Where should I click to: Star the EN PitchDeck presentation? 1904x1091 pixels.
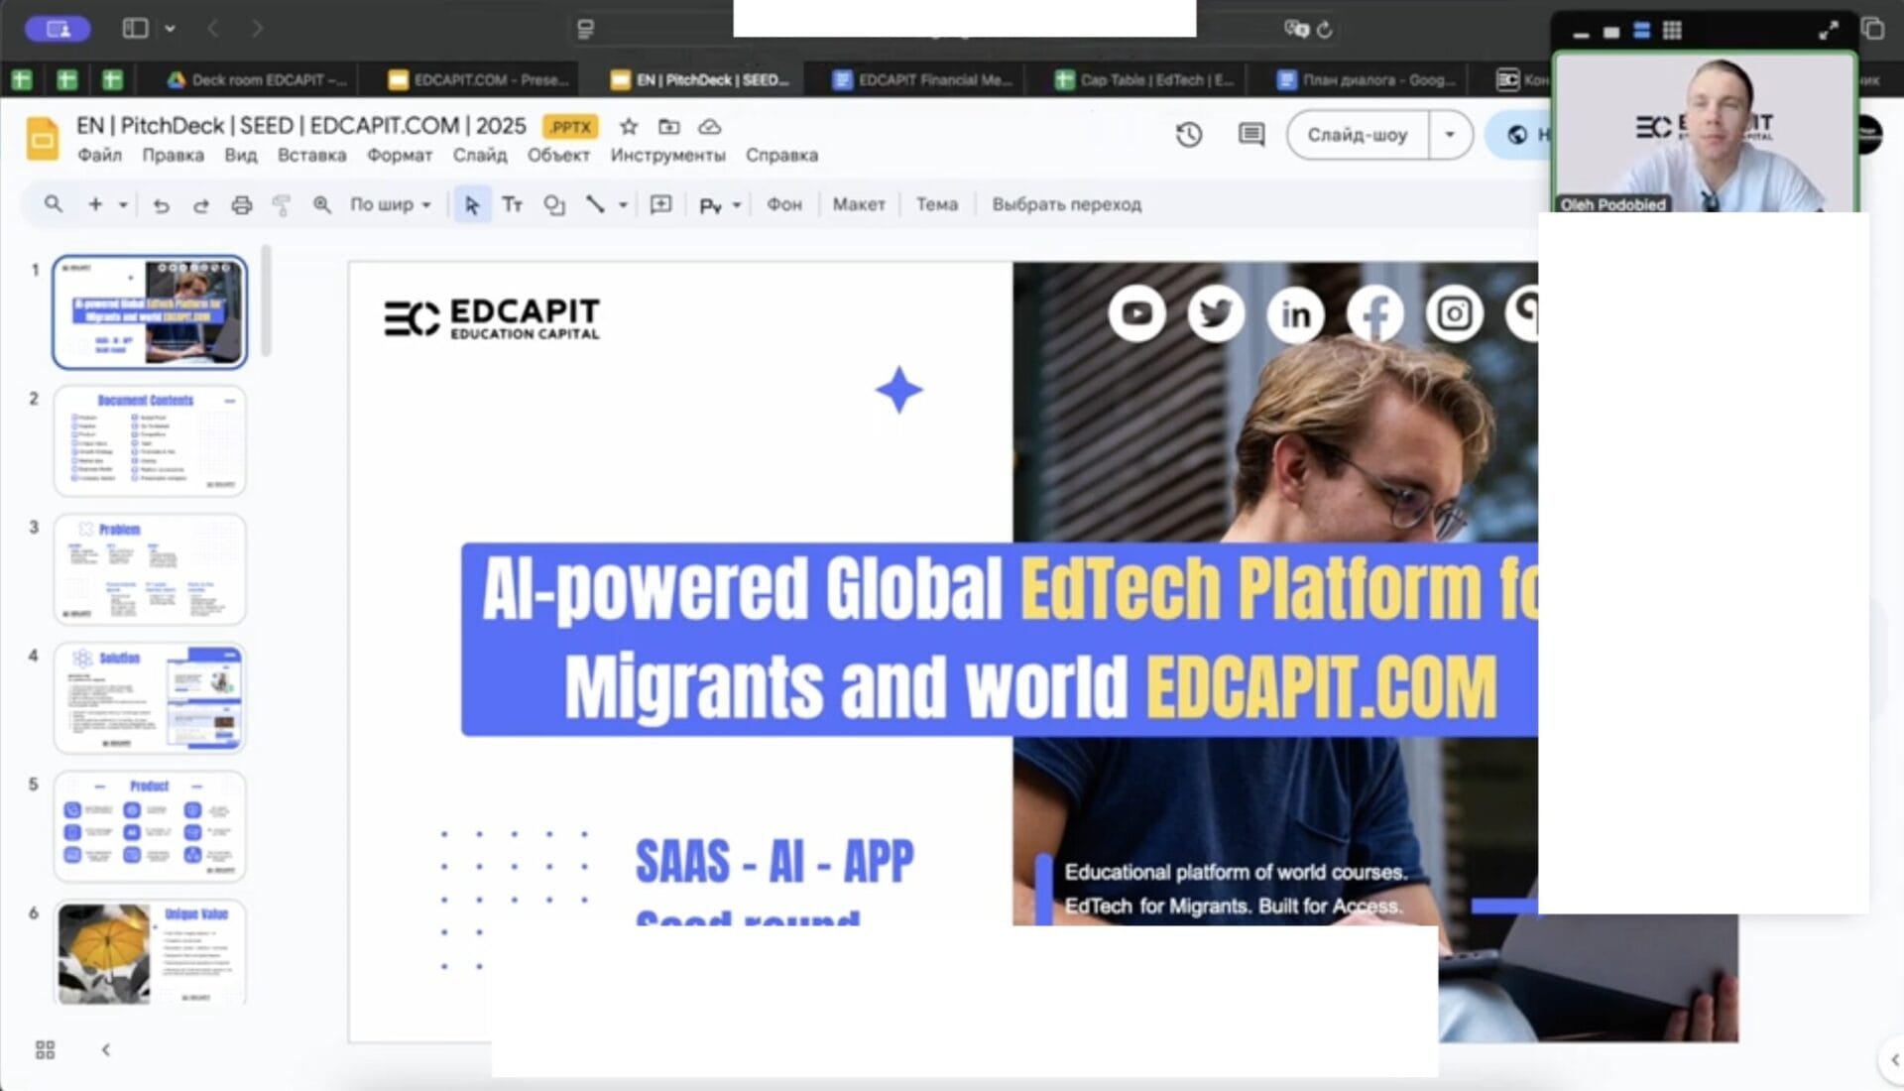(629, 127)
